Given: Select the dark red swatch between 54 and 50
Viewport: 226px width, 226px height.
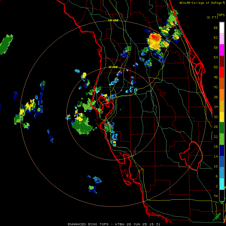Looking at the screenshot, I should (222, 61).
